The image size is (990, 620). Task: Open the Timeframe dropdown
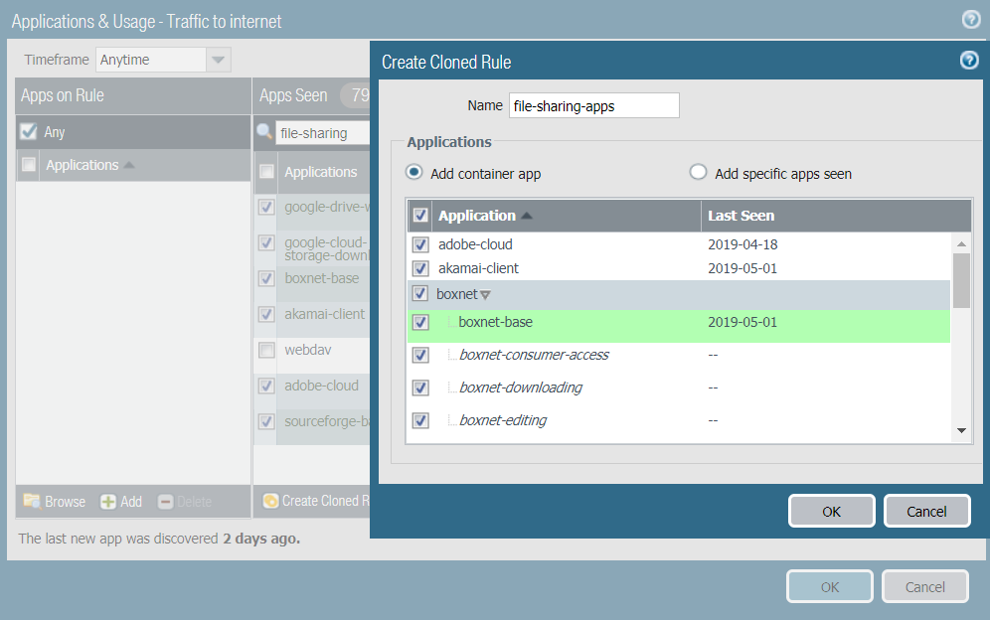pos(219,60)
